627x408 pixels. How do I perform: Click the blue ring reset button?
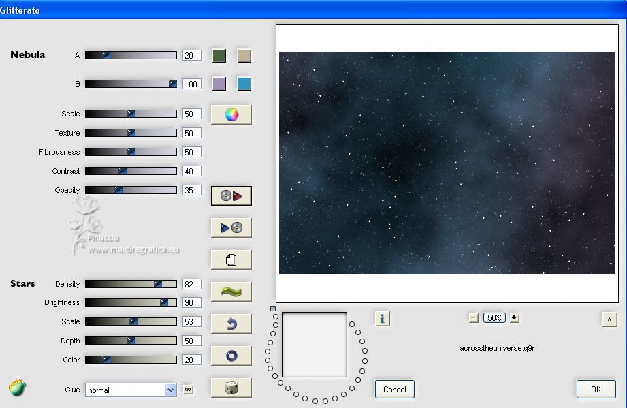coord(231,356)
